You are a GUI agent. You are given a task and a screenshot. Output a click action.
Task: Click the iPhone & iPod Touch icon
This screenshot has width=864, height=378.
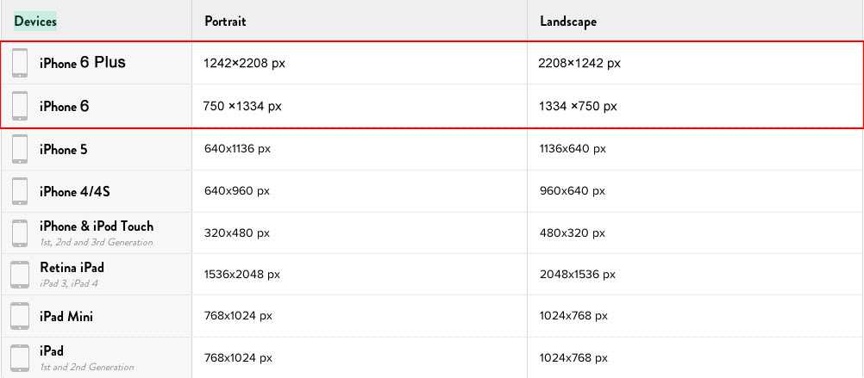click(x=20, y=232)
